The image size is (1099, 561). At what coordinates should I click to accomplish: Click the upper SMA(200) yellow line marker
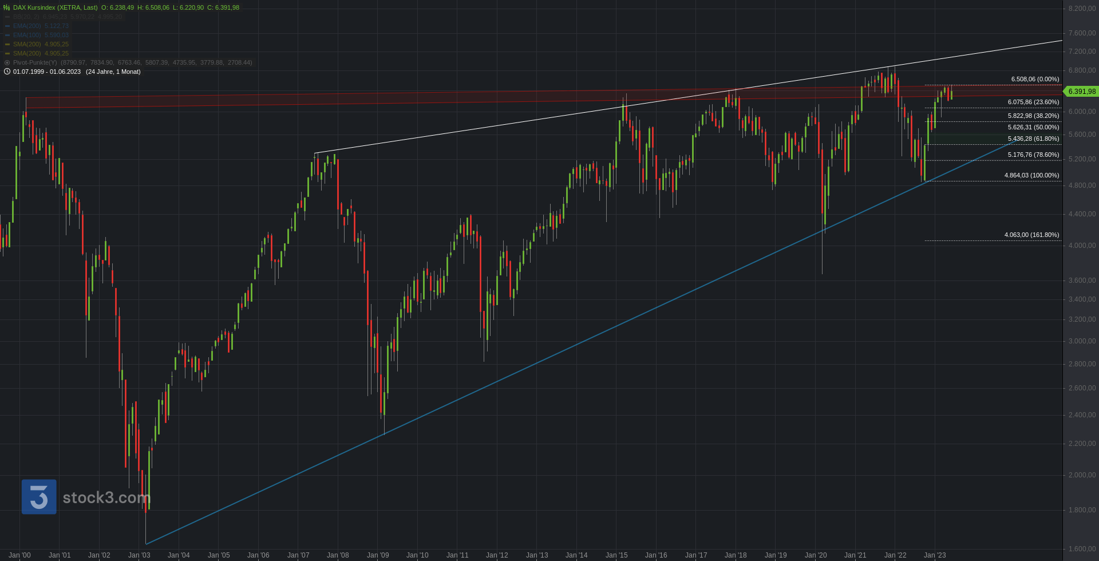click(7, 44)
